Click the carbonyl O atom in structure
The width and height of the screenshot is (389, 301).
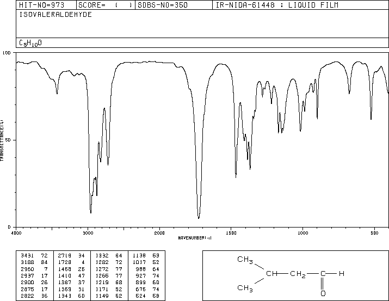pyautogui.click(x=323, y=293)
